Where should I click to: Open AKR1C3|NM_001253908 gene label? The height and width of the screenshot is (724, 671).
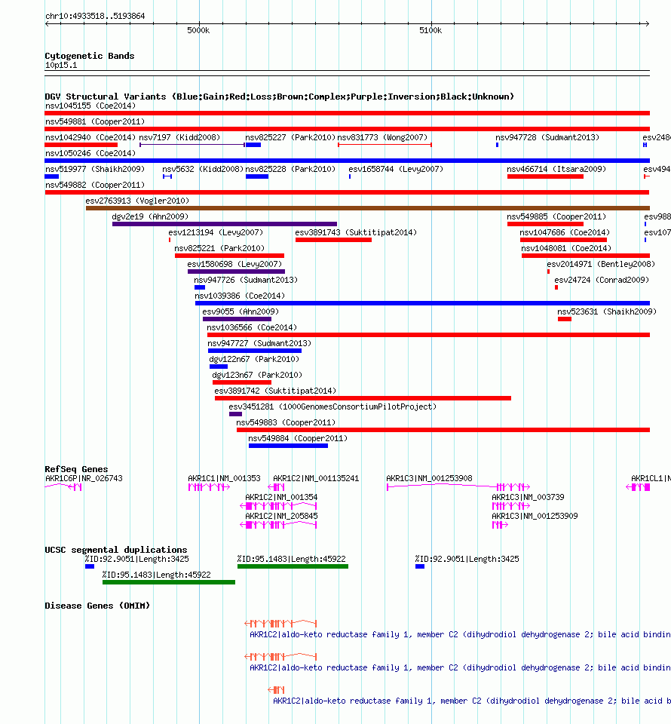pos(429,478)
